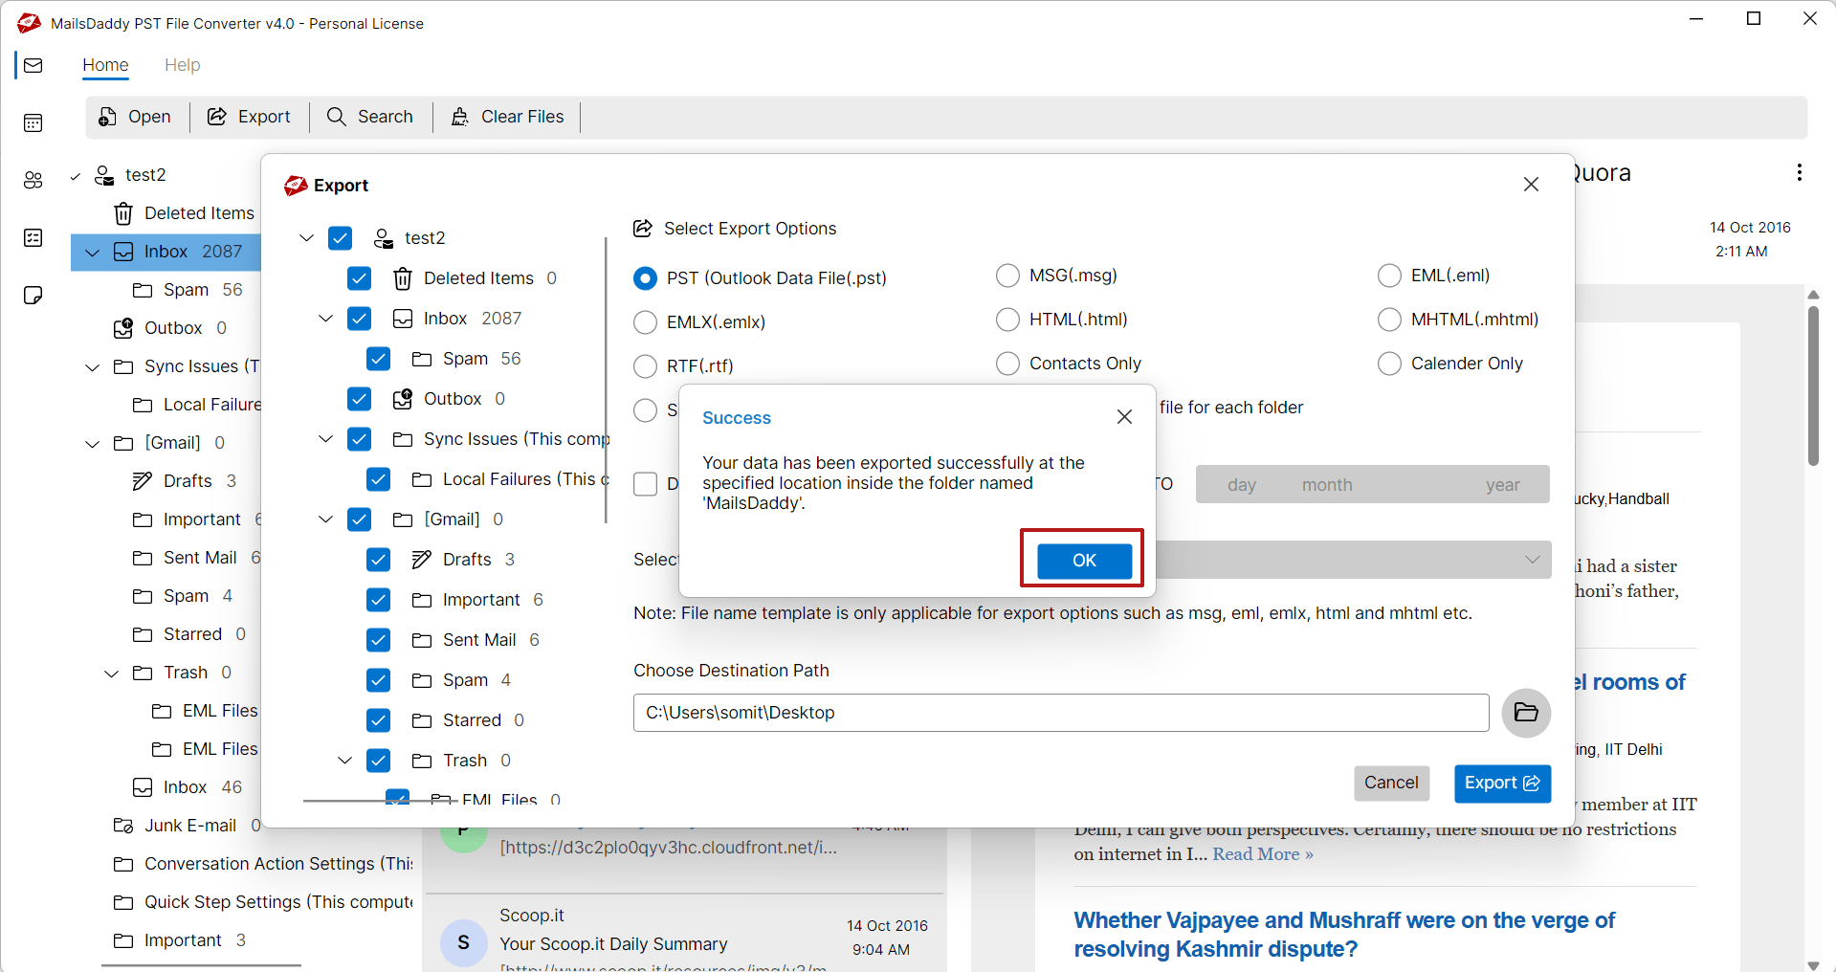Select Outbox folder in main pane
1836x972 pixels.
click(169, 328)
